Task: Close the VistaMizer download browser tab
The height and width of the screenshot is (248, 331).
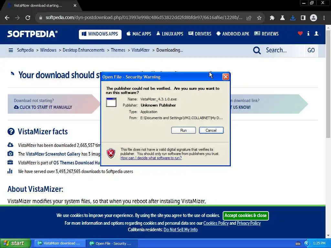Action: 75,5
